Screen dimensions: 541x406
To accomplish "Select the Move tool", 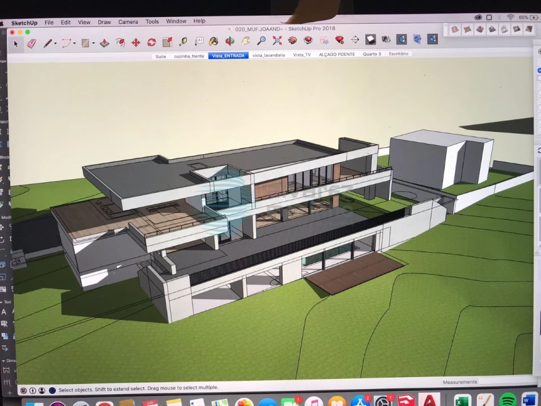I will [136, 42].
